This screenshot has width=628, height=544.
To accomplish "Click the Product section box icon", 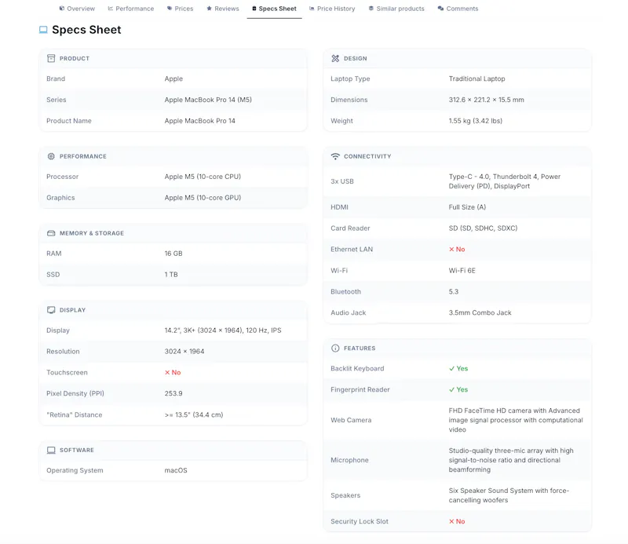I will [x=51, y=59].
